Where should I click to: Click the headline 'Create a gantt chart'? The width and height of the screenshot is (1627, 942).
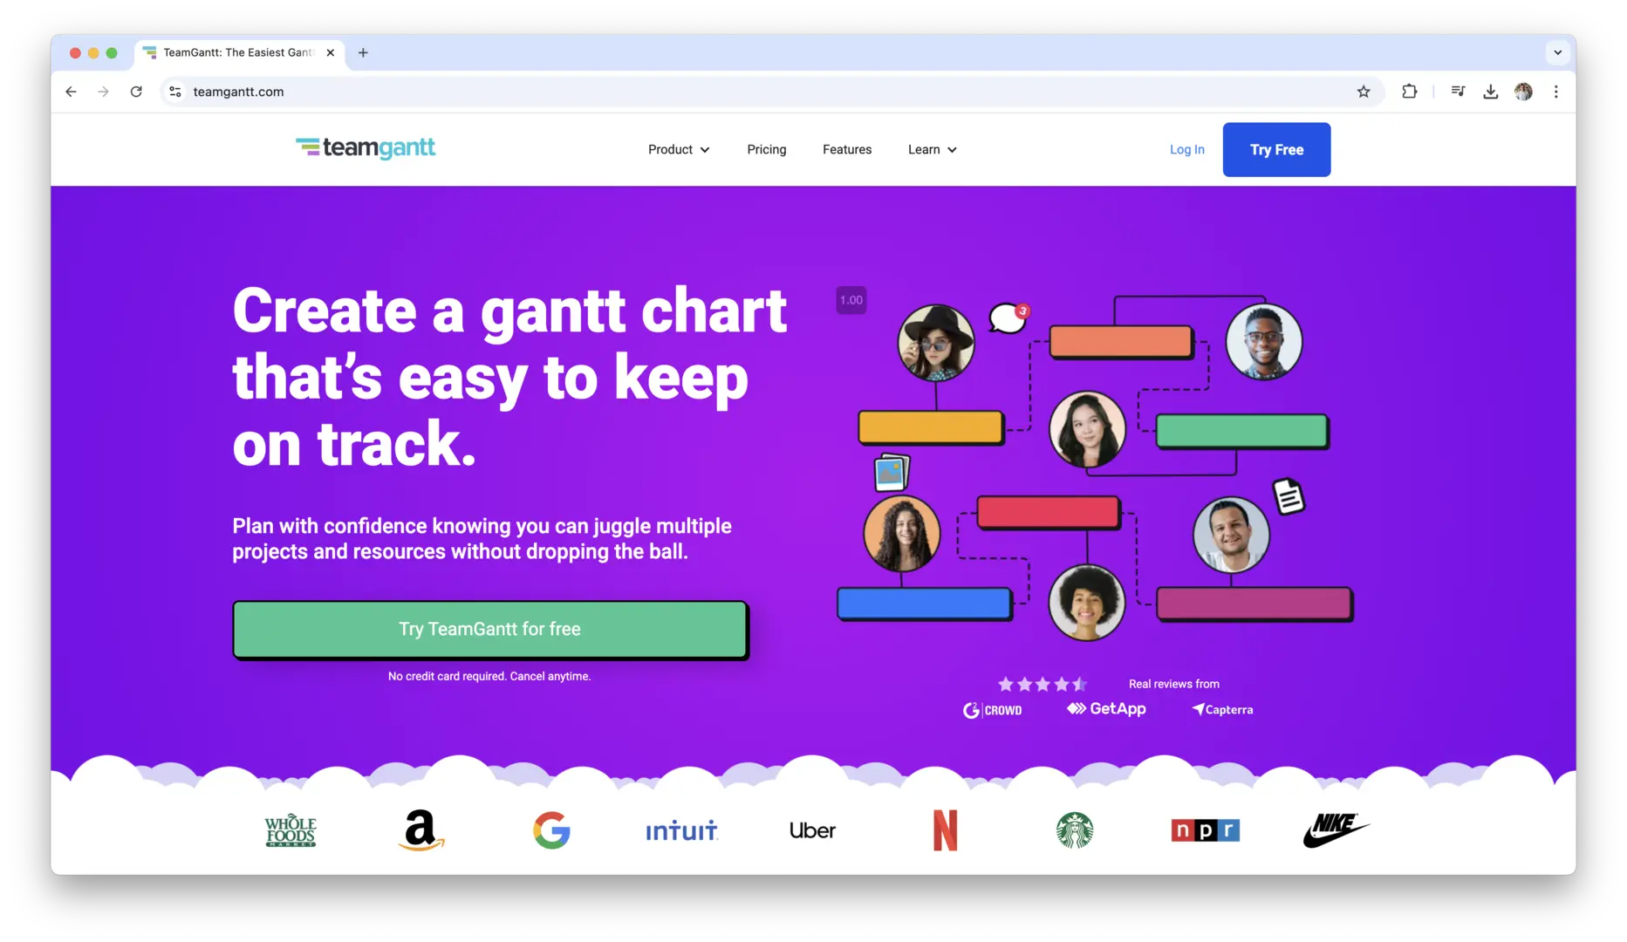coord(509,311)
